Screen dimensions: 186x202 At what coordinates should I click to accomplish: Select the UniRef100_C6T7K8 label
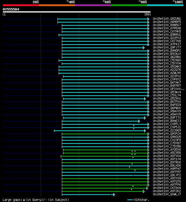point(167,41)
